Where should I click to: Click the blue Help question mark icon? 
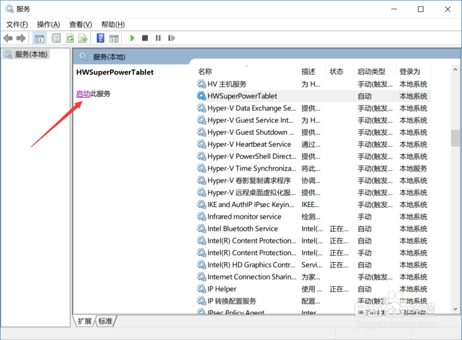(100, 38)
